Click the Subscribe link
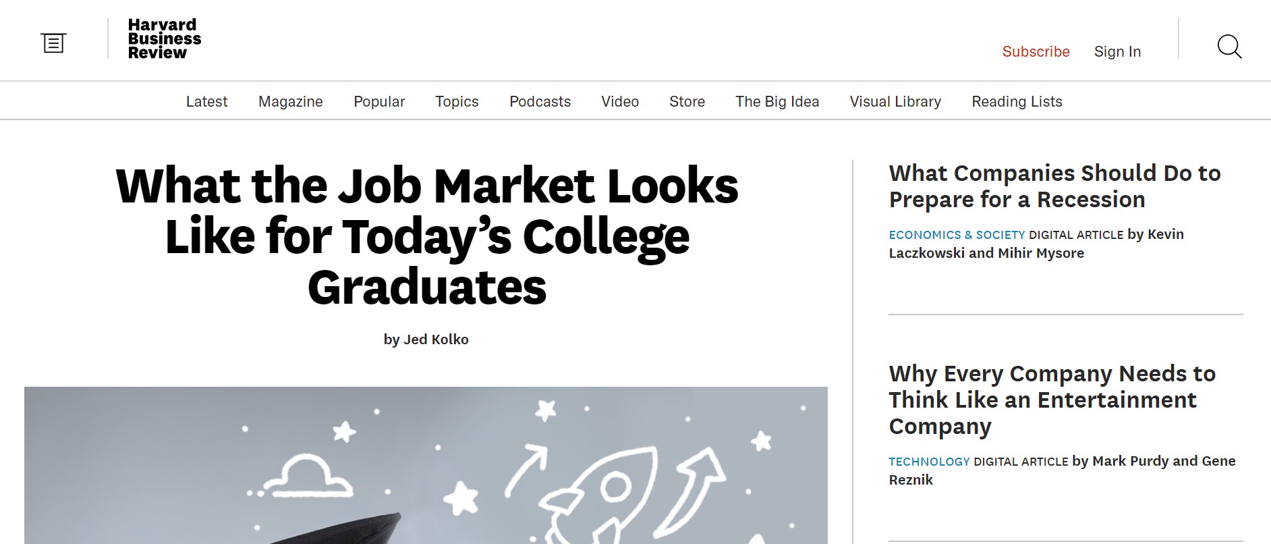The image size is (1271, 544). coord(1036,51)
